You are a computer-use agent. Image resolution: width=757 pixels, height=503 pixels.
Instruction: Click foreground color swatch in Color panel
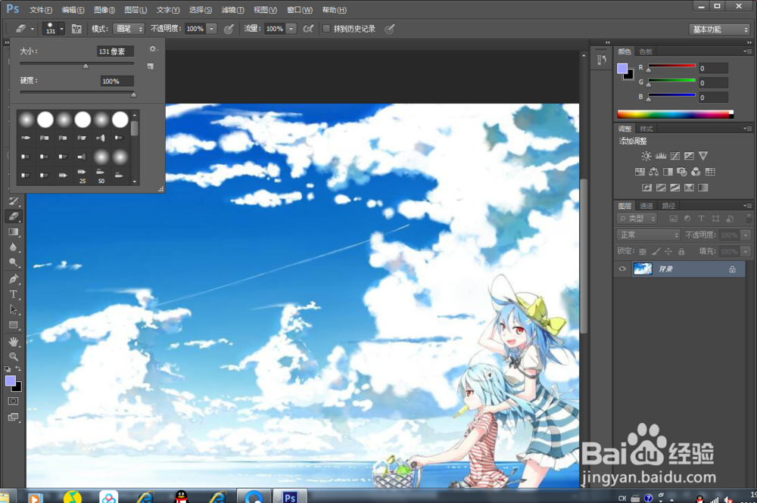(622, 69)
